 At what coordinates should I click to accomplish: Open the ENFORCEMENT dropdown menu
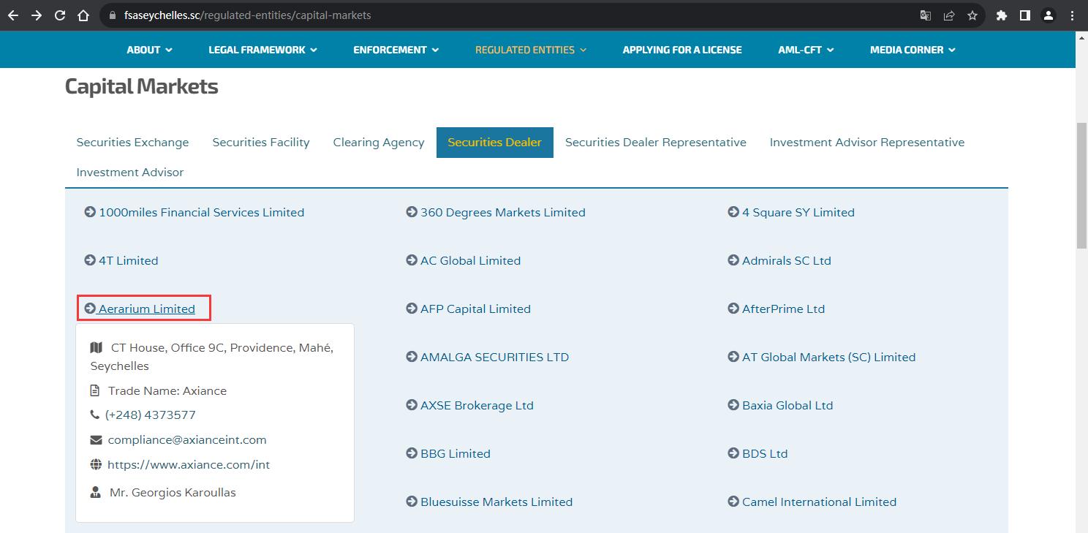(396, 50)
